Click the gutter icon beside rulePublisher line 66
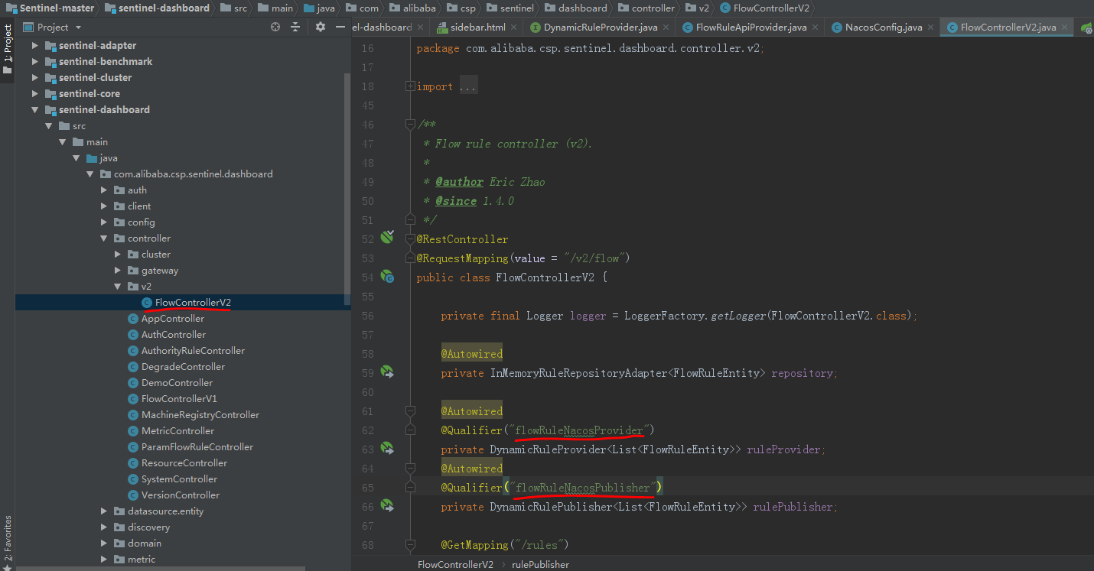This screenshot has width=1094, height=571. [x=387, y=506]
